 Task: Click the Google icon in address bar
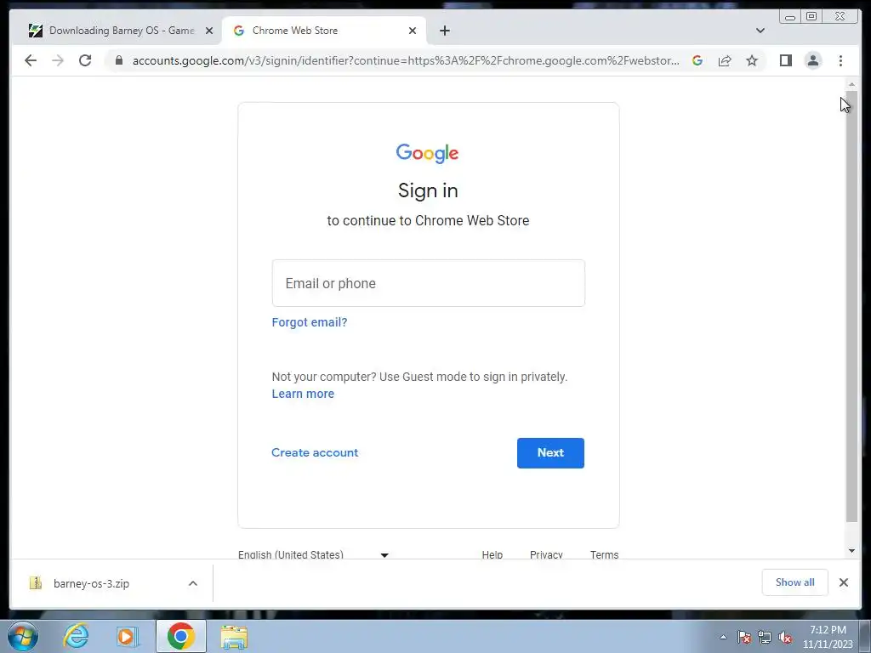tap(697, 60)
